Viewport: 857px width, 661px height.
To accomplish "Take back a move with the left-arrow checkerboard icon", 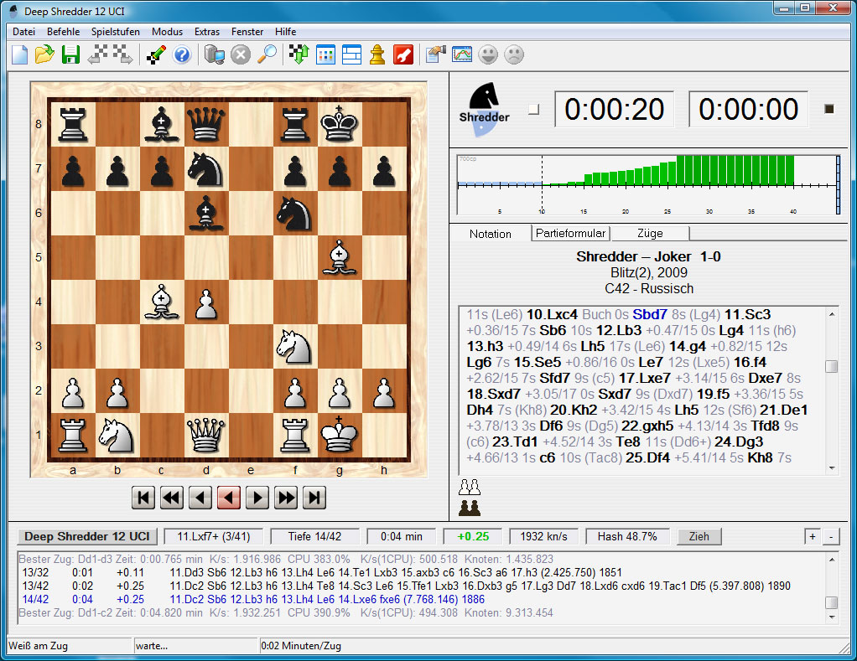I will [x=98, y=54].
